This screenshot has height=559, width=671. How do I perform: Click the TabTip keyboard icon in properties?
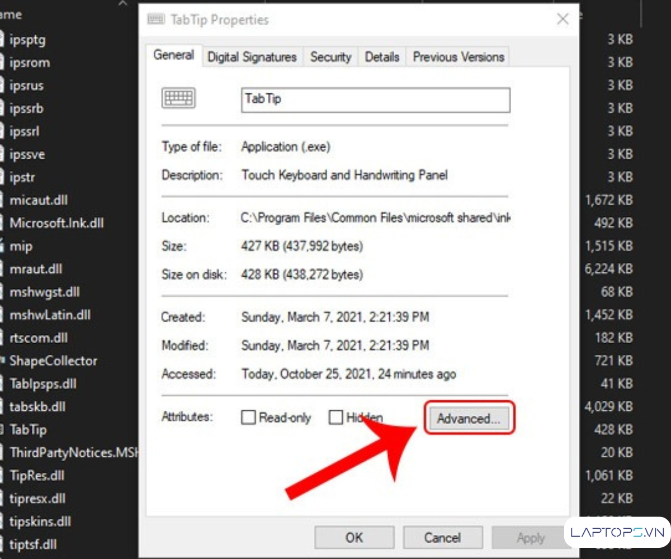click(x=178, y=98)
